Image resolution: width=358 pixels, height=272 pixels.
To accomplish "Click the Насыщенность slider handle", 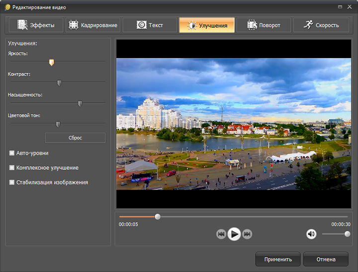I will coord(80,104).
